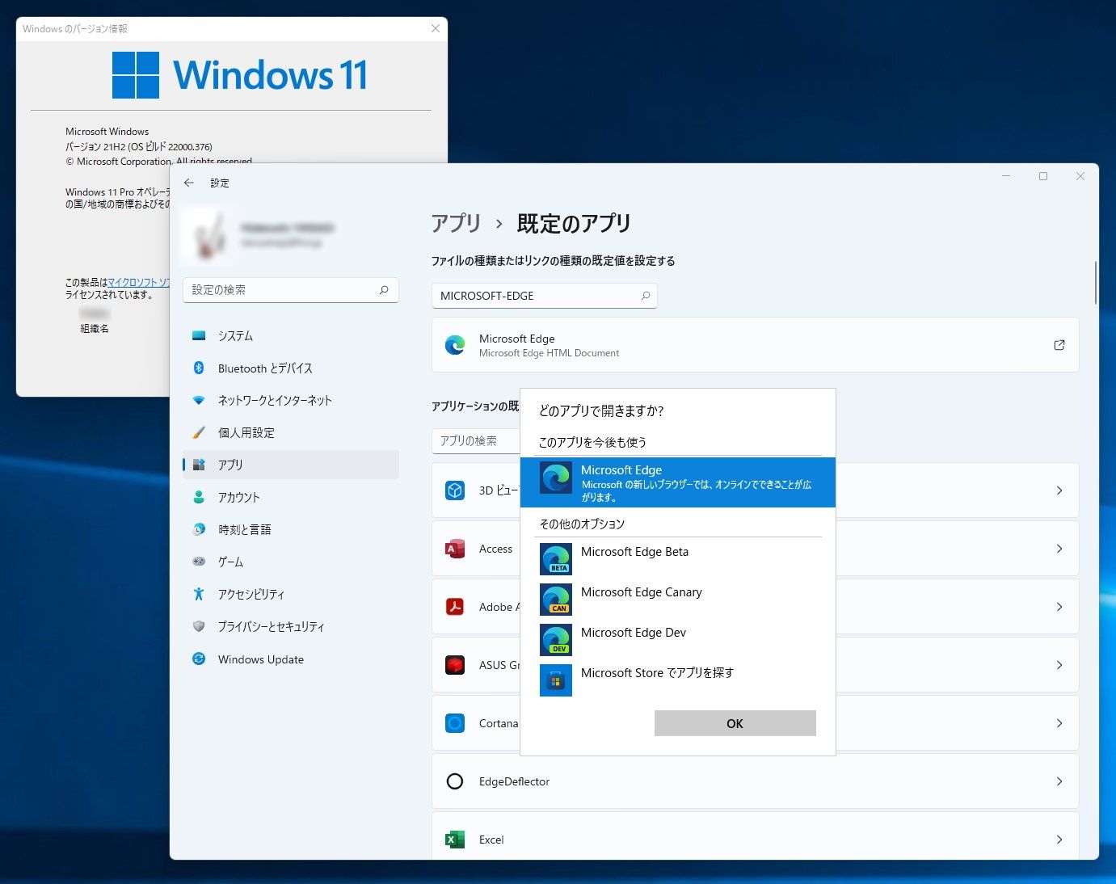Click 3D viewer app icon
Image resolution: width=1116 pixels, height=884 pixels.
point(455,490)
